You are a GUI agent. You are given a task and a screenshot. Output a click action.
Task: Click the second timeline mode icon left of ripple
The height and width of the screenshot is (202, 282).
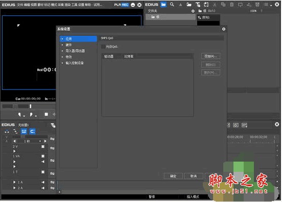click(15, 131)
